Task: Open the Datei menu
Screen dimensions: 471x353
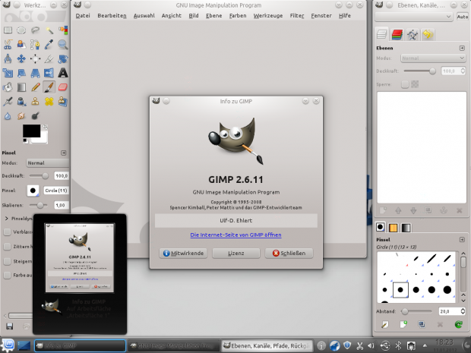Action: (83, 16)
